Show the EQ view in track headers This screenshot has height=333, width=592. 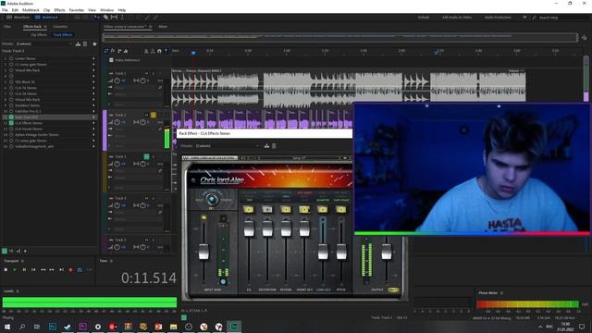click(x=126, y=51)
